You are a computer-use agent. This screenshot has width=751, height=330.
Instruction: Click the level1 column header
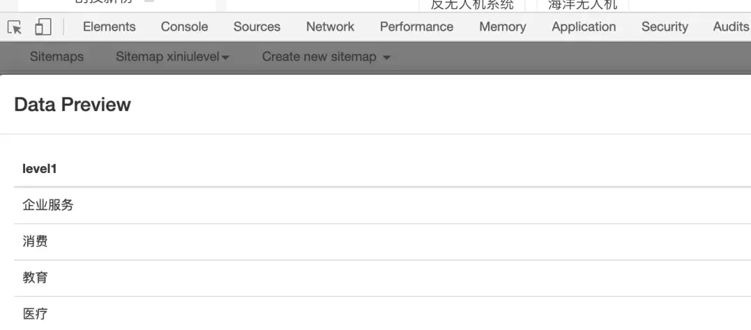coord(40,169)
